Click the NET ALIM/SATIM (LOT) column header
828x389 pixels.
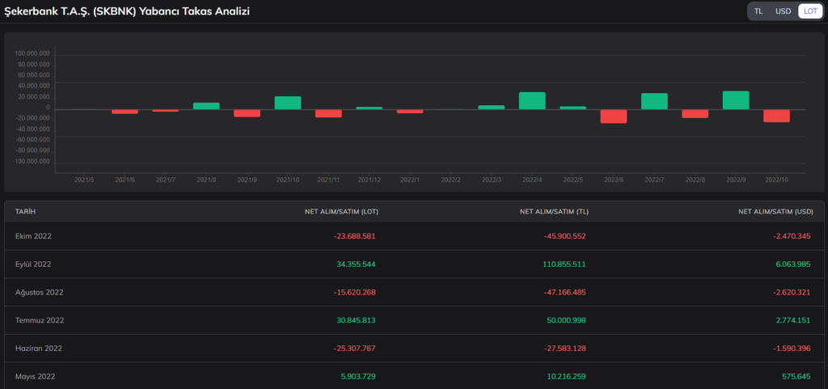(341, 212)
